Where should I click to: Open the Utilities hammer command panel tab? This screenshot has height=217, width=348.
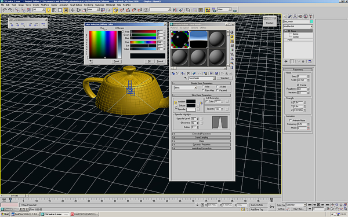click(x=311, y=16)
